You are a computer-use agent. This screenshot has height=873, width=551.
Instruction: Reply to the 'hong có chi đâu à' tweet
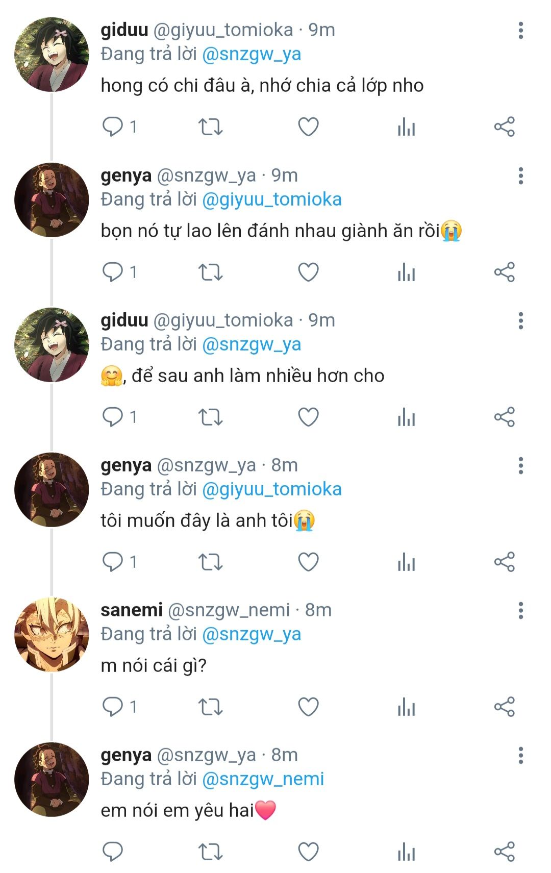tap(113, 127)
